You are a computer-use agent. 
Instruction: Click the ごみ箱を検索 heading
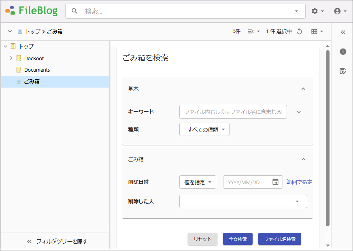[x=145, y=58]
